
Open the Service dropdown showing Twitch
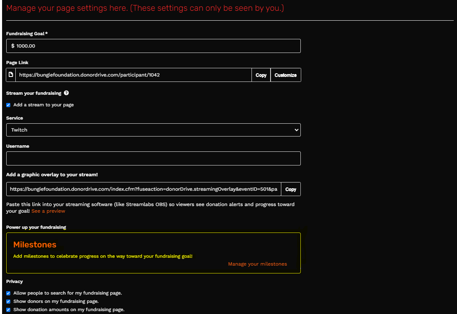click(x=153, y=130)
